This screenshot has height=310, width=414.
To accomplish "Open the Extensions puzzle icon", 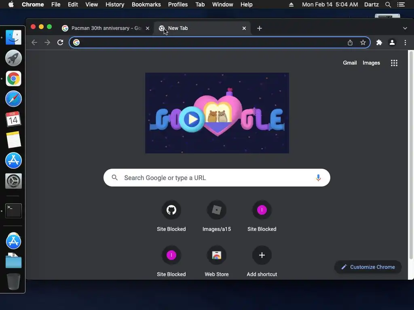I will [379, 42].
